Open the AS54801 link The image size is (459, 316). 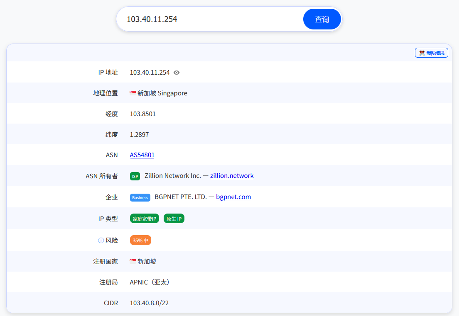pos(142,155)
